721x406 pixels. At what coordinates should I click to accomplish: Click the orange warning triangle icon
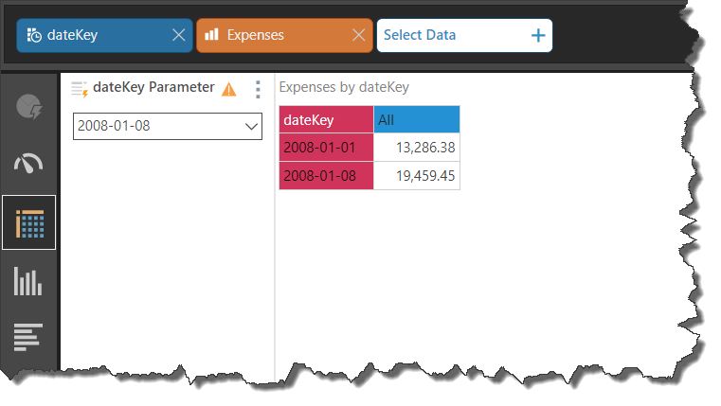[229, 89]
